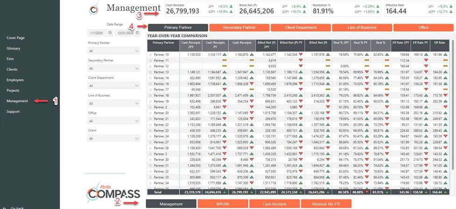Expand the Primary Partner filter dropdown
Viewport: 456px width, 209px height.
coord(114,50)
